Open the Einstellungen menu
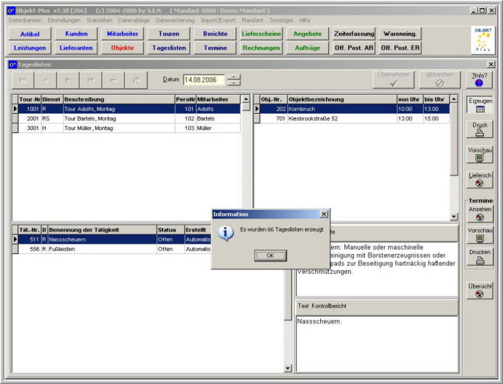Viewport: 503px width, 384px height. [x=64, y=20]
